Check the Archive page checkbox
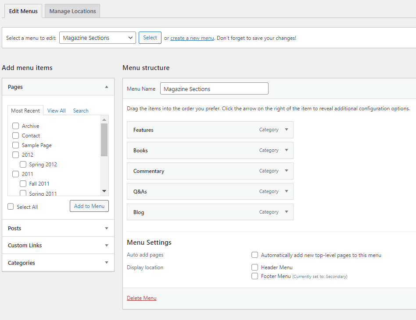The image size is (416, 320). pos(16,126)
